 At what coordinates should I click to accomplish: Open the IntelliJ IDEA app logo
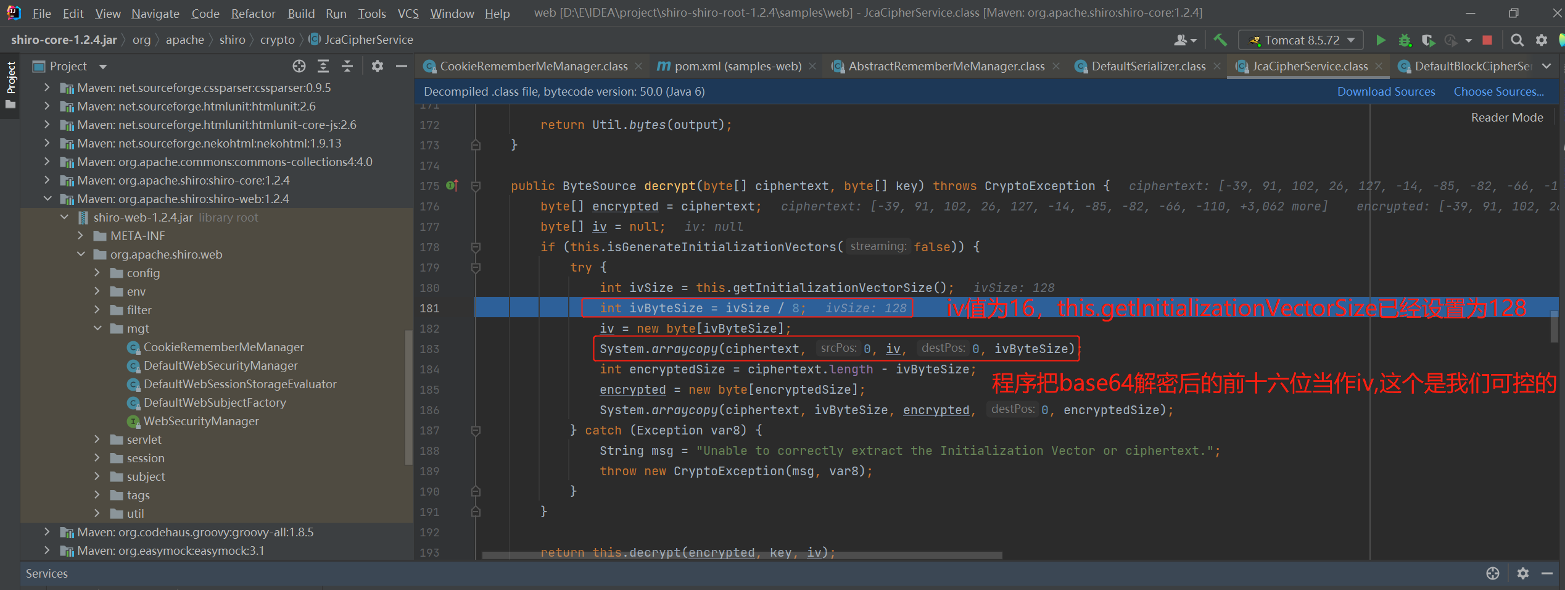click(x=14, y=13)
